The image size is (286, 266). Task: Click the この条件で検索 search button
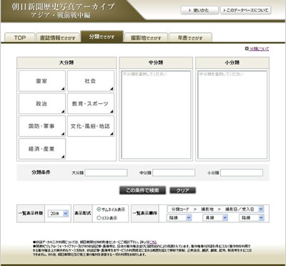[142, 190]
